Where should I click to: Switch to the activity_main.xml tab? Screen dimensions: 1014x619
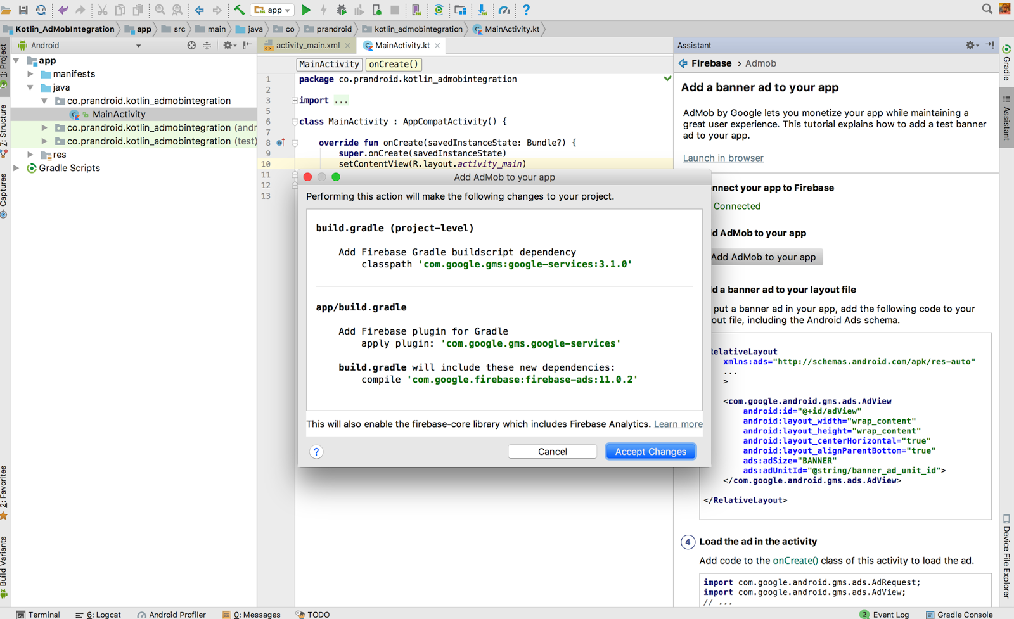click(x=307, y=45)
